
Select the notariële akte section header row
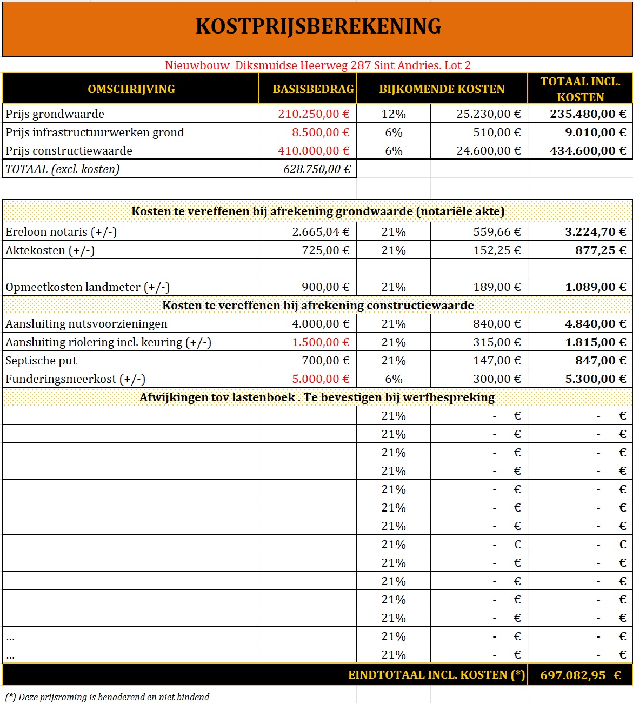[x=318, y=211]
